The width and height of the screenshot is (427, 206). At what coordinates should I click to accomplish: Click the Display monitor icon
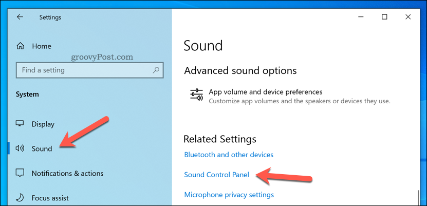tap(20, 124)
